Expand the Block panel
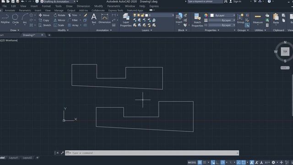Viewport: 293px width, 165px height. [182, 30]
